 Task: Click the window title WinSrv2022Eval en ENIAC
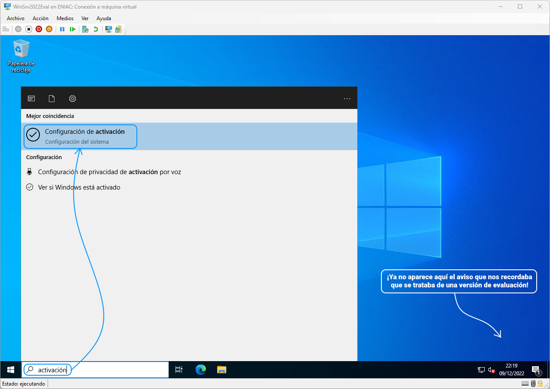(75, 6)
